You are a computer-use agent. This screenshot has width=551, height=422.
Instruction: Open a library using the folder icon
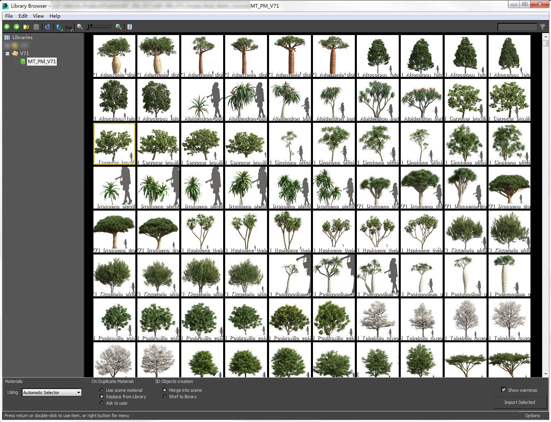tap(26, 27)
